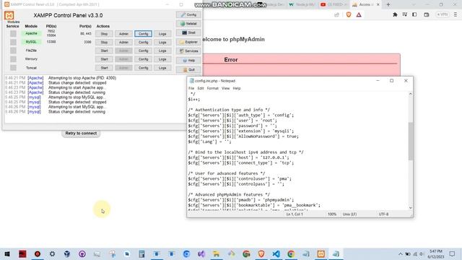
Task: Open Apache Config dropdown
Action: [x=143, y=34]
